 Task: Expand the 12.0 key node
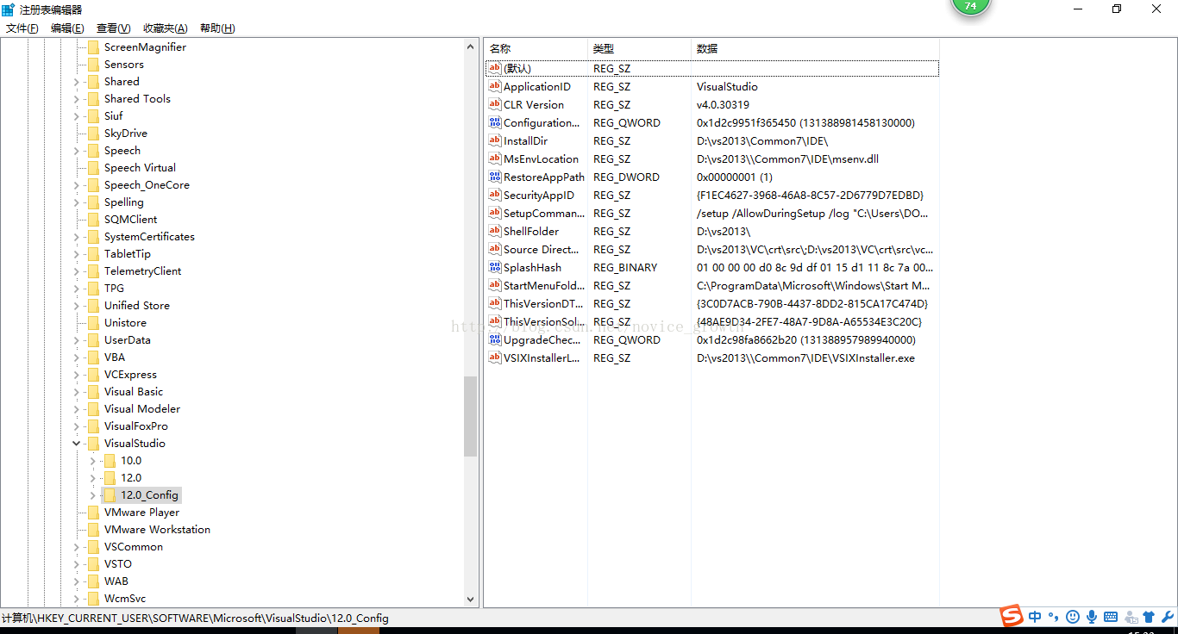(92, 478)
